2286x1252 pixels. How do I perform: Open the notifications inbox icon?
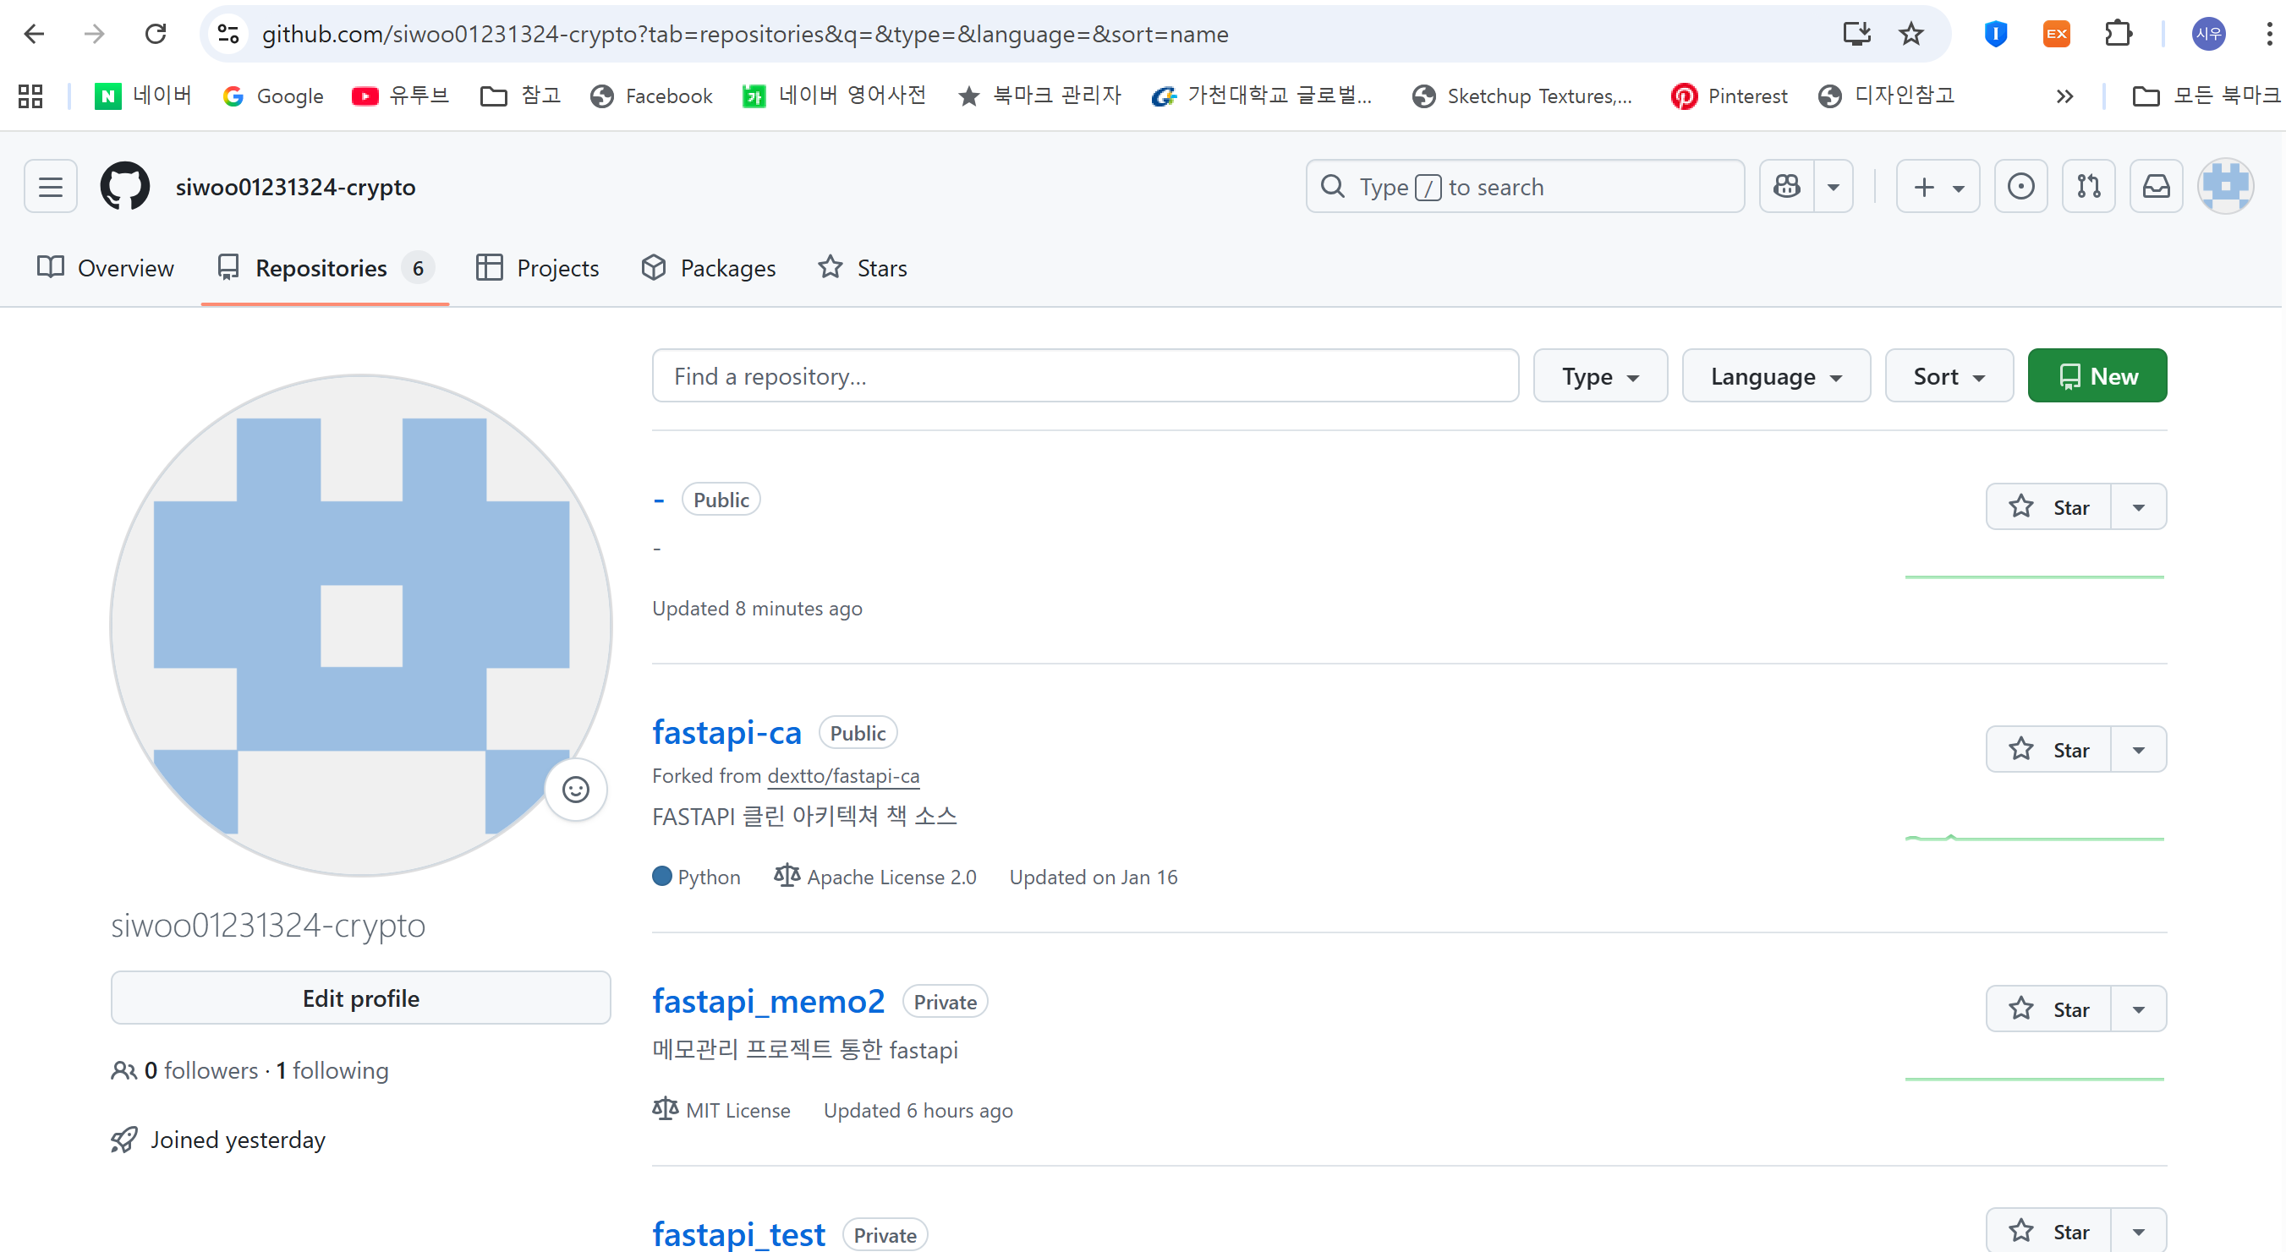(x=2156, y=186)
